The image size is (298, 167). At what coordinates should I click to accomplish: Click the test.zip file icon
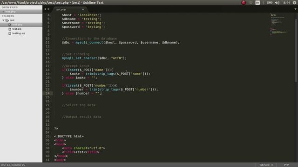[10, 29]
